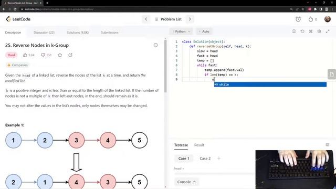Switch to the Result tab
The image size is (336, 189).
tap(199, 145)
